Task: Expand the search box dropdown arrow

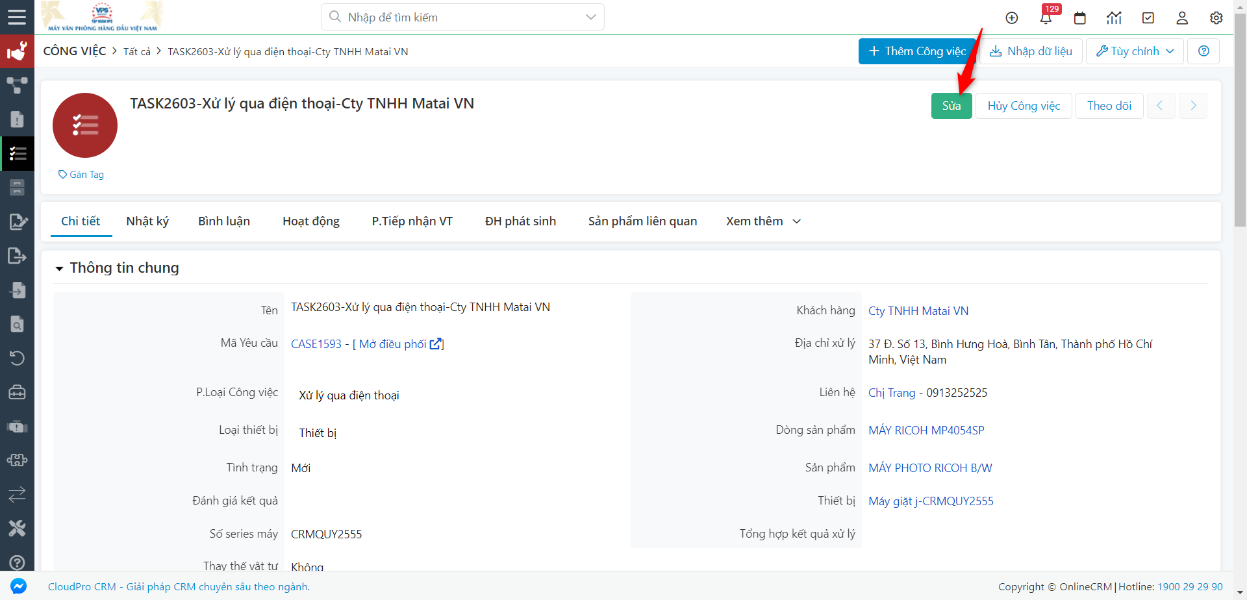Action: tap(590, 17)
